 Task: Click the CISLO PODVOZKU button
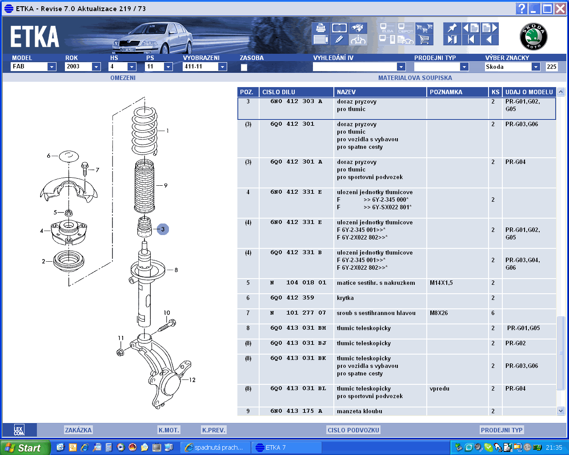[x=353, y=430]
